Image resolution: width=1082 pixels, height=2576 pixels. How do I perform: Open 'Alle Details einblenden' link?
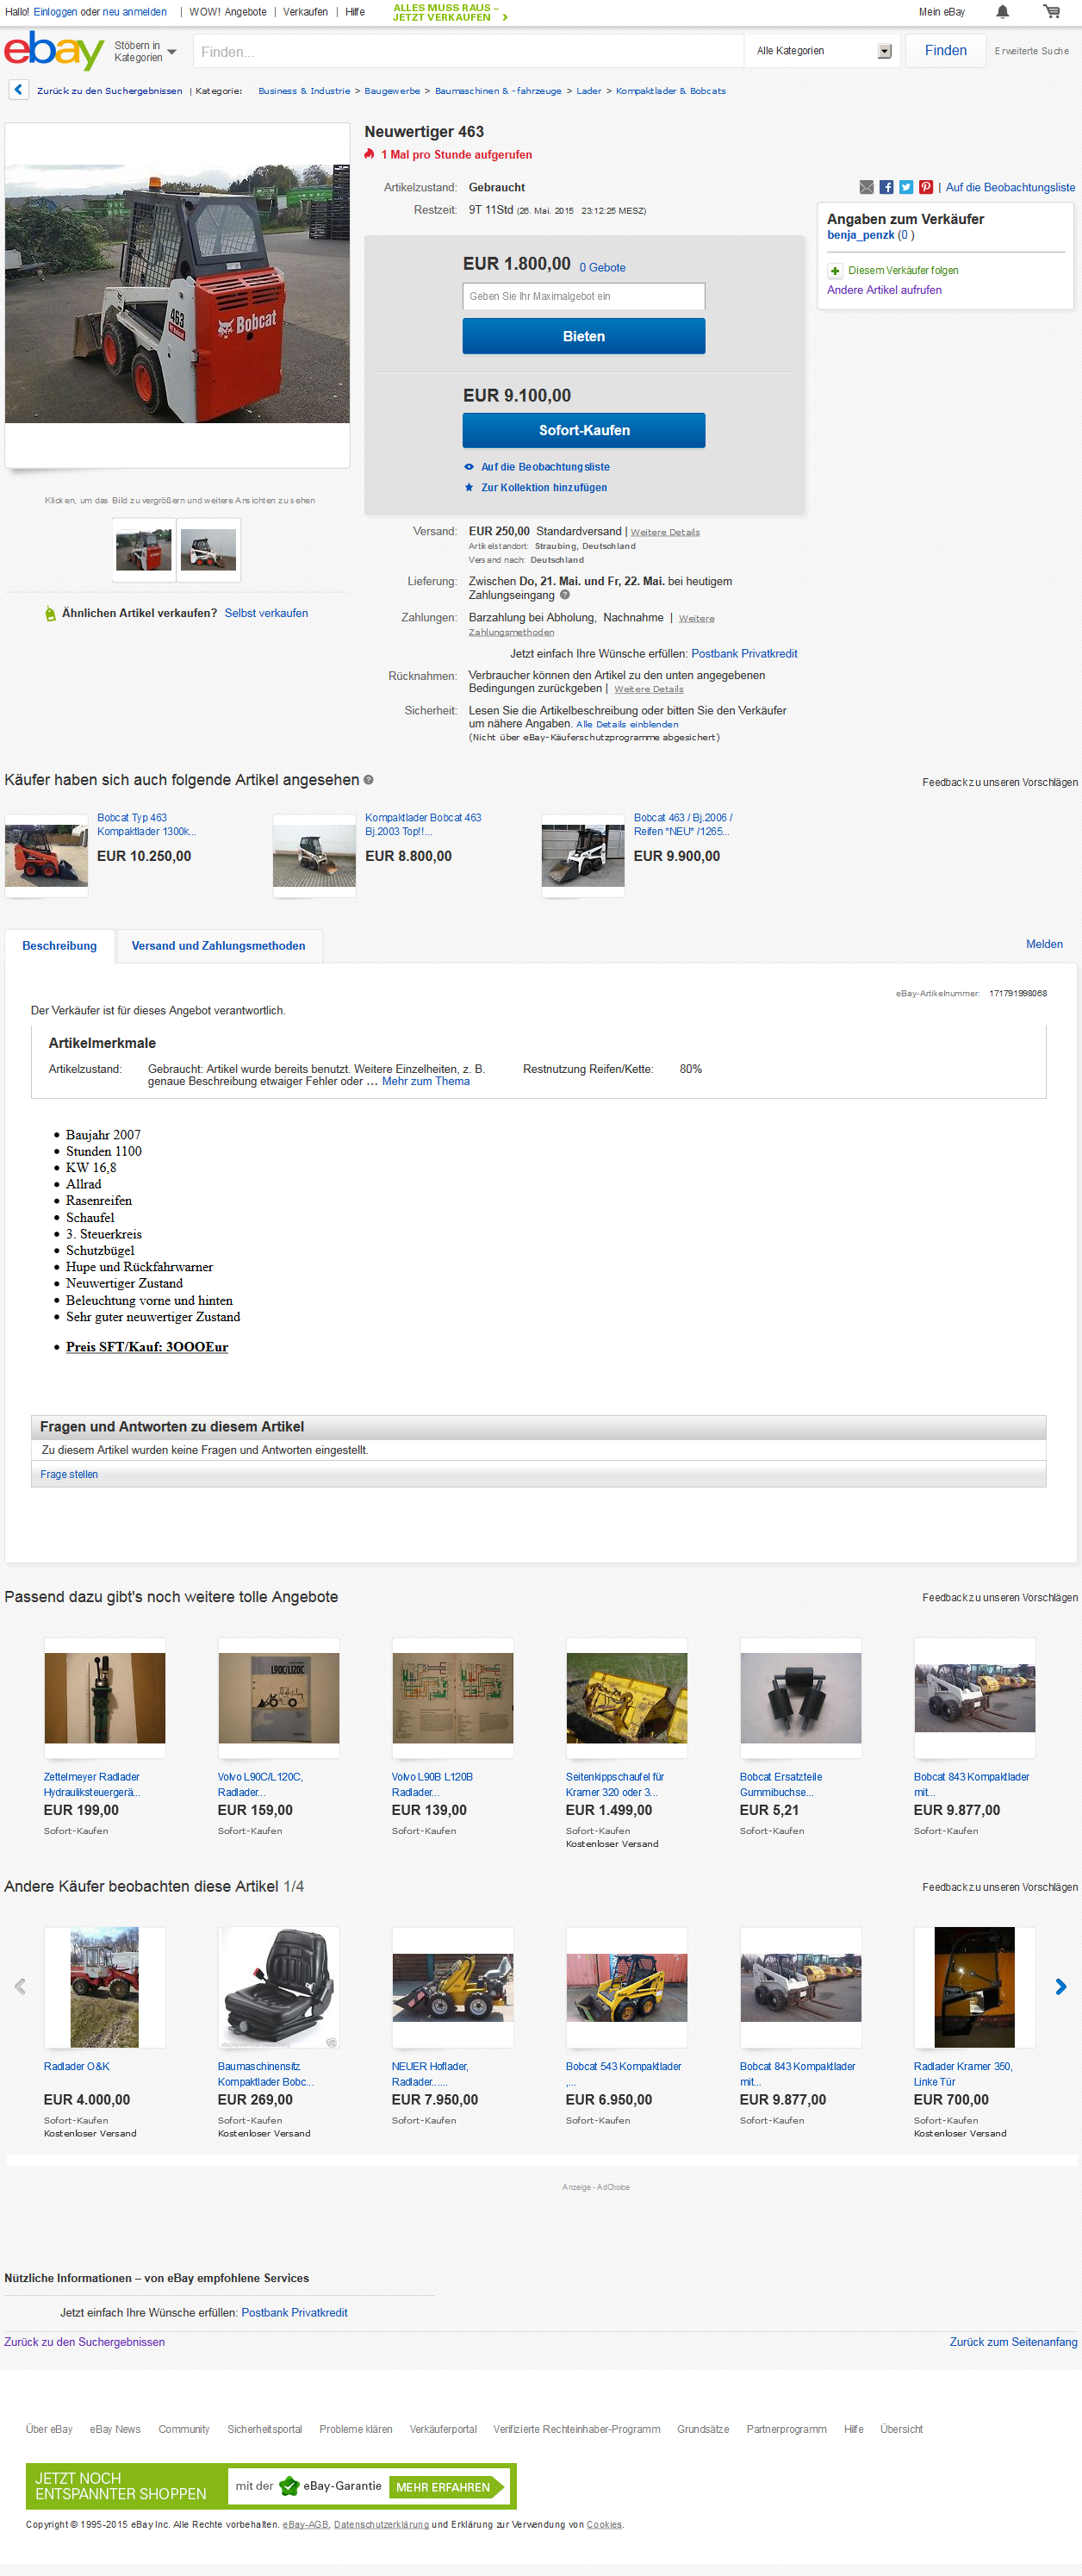(x=627, y=725)
